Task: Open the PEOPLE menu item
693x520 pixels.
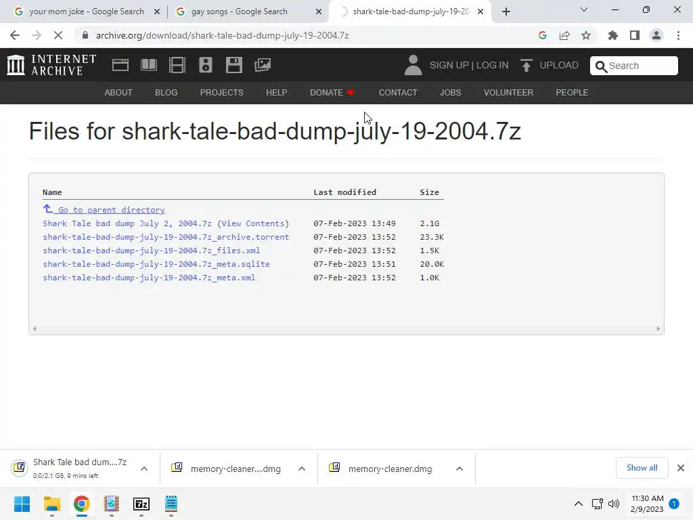Action: coord(572,92)
